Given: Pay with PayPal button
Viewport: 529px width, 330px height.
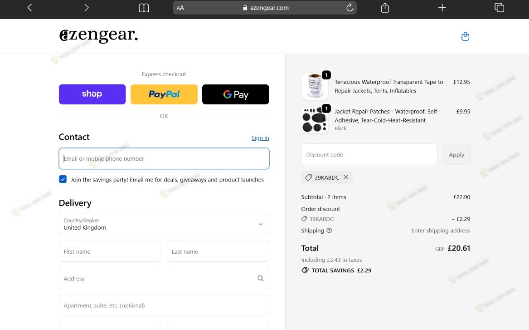Looking at the screenshot, I should coord(164,94).
